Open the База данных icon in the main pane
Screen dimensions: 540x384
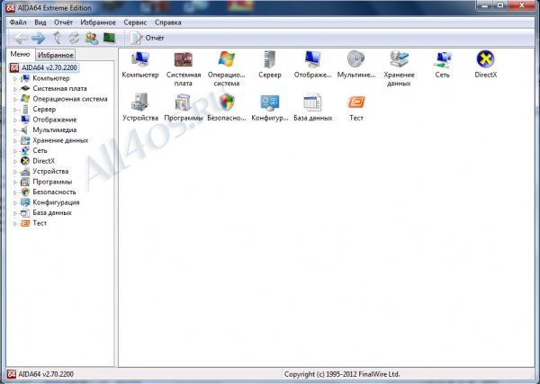[312, 108]
